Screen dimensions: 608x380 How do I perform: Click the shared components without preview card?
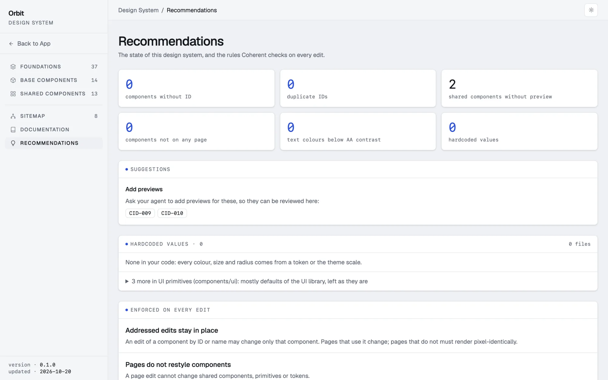(x=519, y=88)
